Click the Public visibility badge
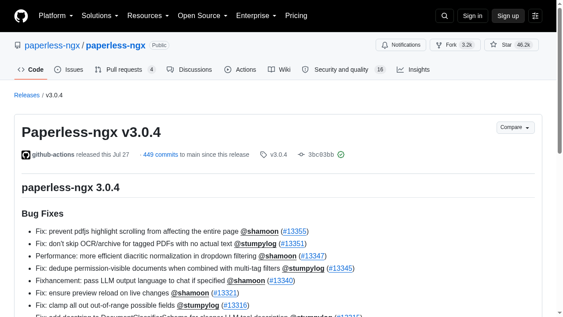This screenshot has width=563, height=317. pos(159,45)
